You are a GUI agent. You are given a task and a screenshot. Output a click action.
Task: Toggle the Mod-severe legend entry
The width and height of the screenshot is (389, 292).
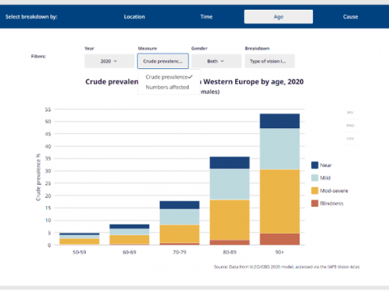coord(330,191)
